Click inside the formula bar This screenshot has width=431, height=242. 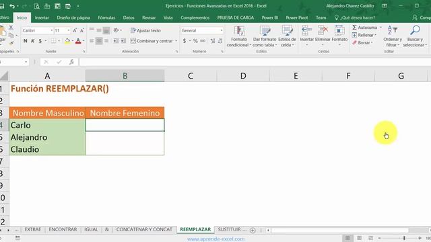point(255,62)
